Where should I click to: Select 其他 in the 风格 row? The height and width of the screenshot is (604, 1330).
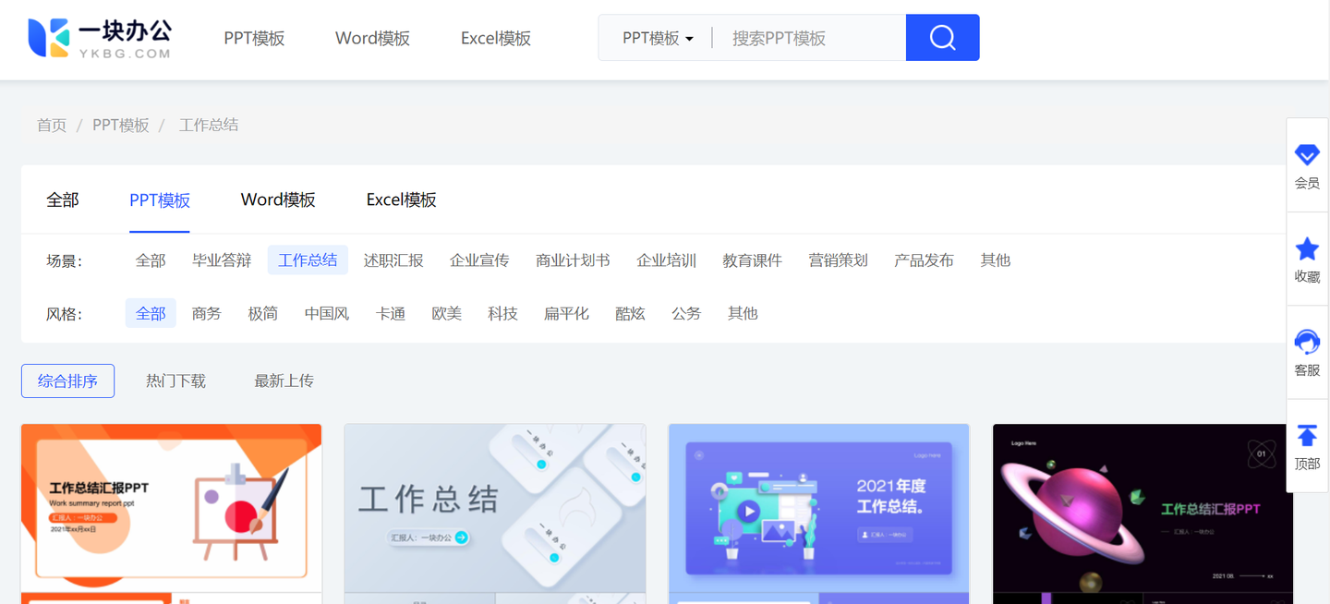coord(743,313)
